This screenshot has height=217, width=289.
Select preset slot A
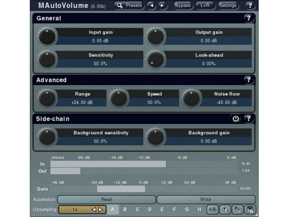click(112, 209)
